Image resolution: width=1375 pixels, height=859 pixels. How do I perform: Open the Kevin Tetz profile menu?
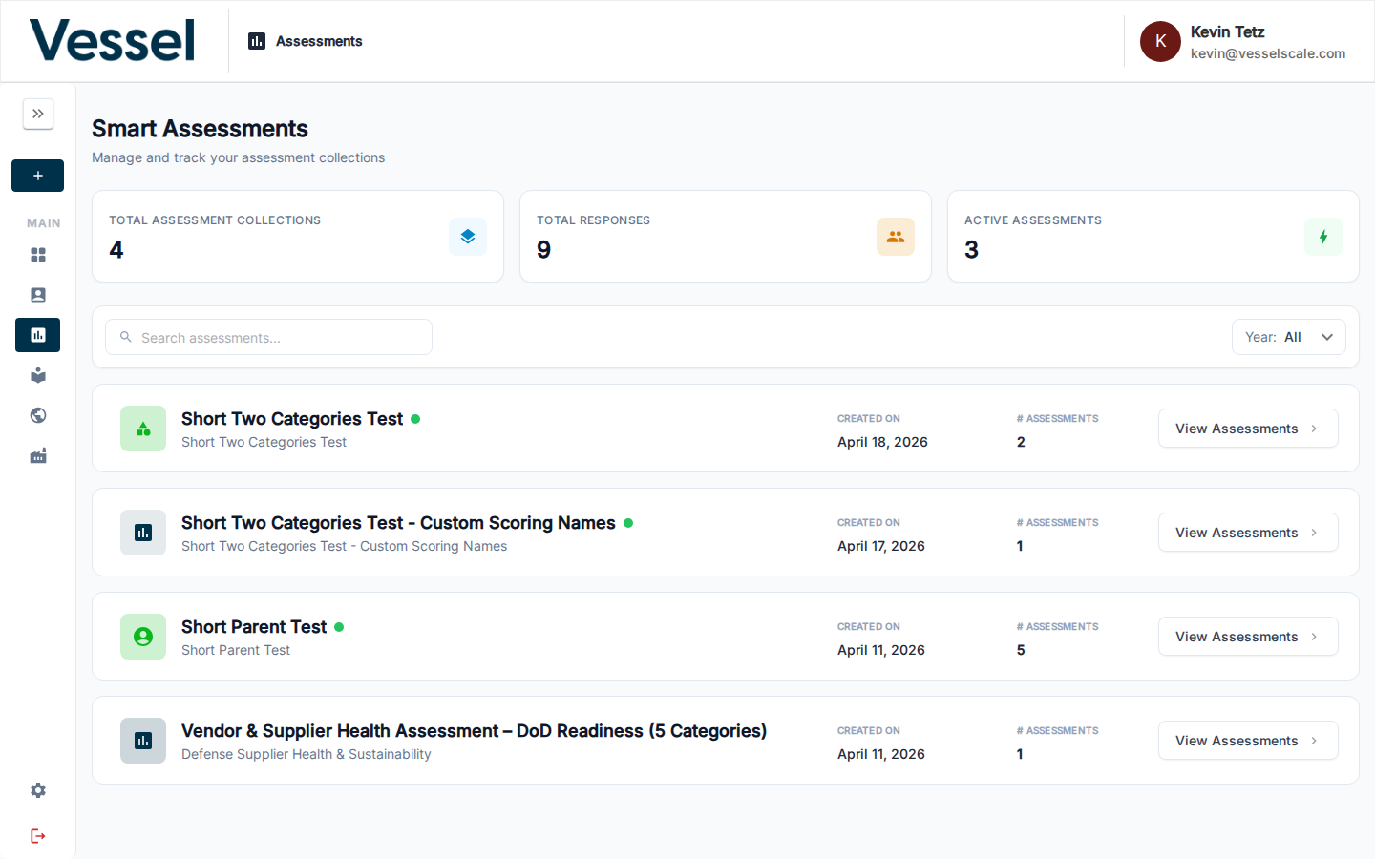click(1241, 41)
